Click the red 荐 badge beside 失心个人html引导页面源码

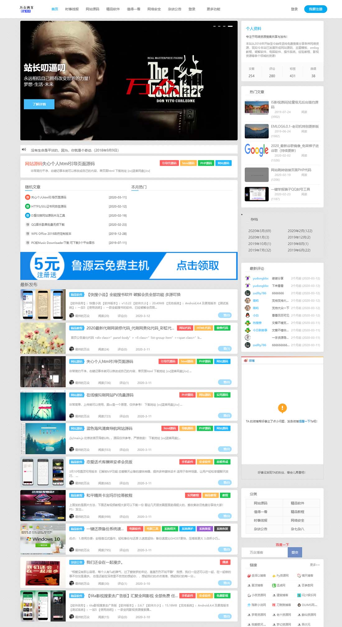tap(27, 197)
